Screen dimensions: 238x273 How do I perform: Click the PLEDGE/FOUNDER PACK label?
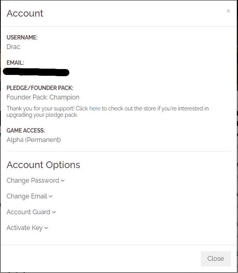40,88
